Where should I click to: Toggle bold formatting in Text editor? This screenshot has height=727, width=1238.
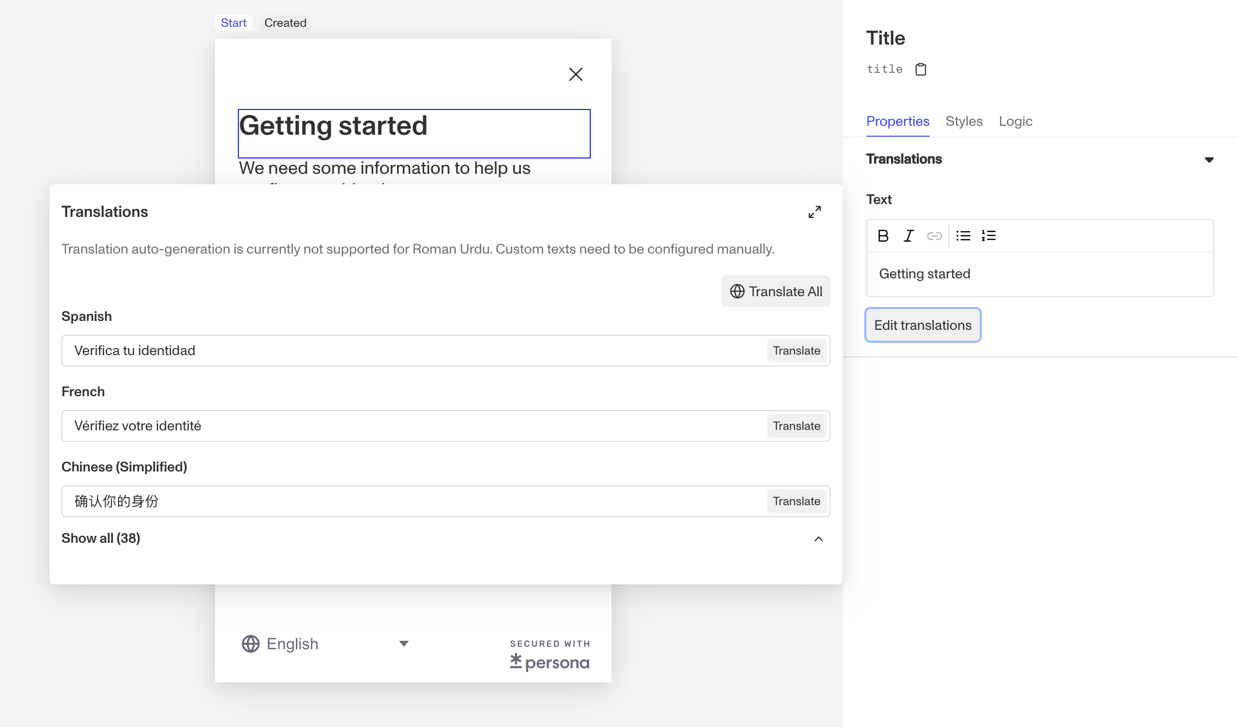point(884,236)
